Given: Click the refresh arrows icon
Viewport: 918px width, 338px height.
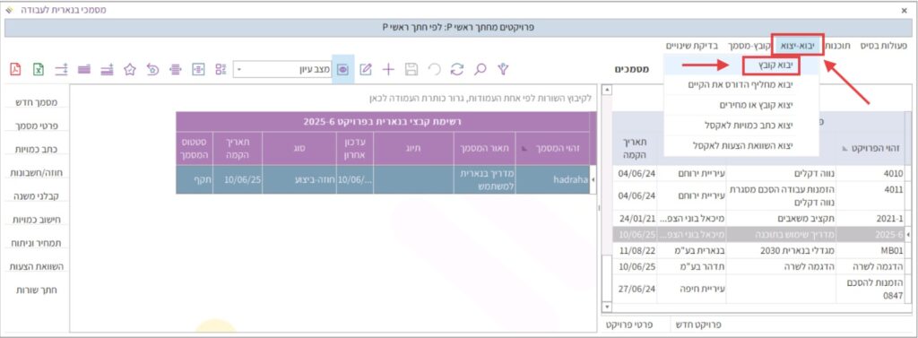Looking at the screenshot, I should (456, 69).
